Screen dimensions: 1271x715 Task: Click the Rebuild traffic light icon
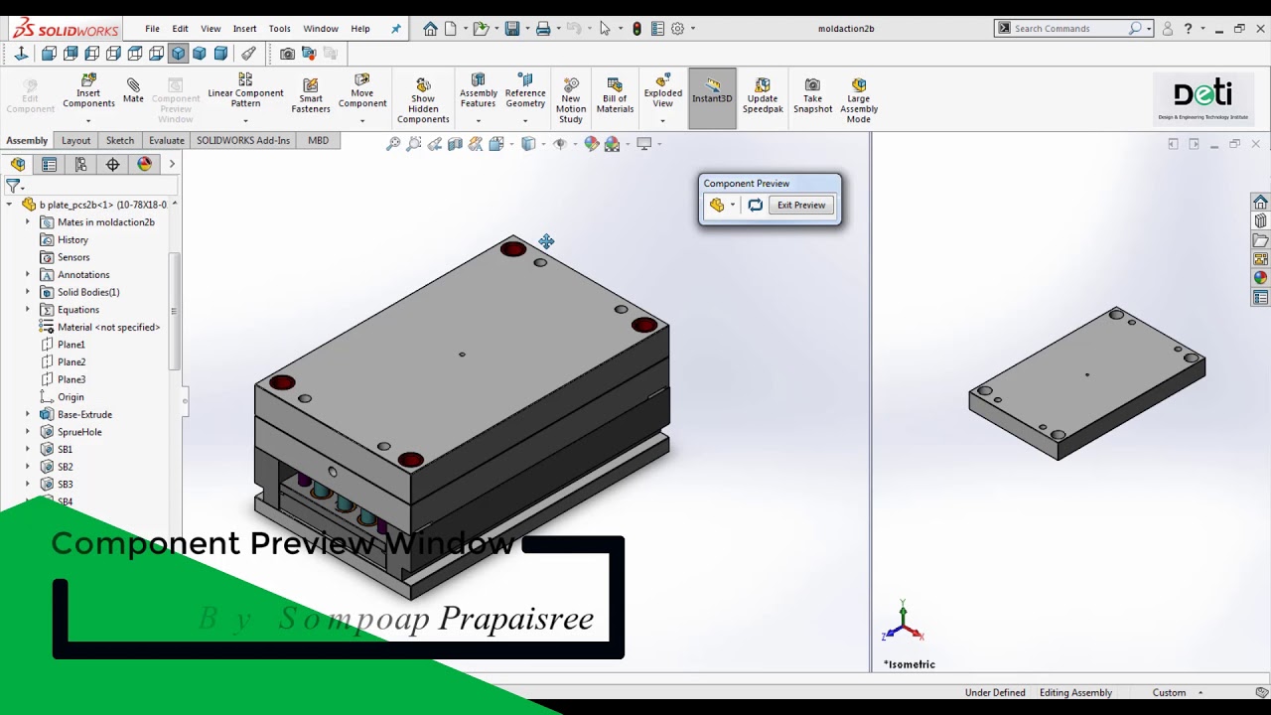(636, 29)
